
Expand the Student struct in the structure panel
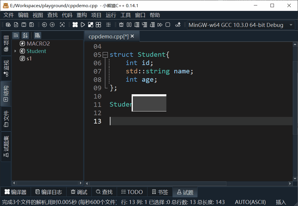point(15,51)
